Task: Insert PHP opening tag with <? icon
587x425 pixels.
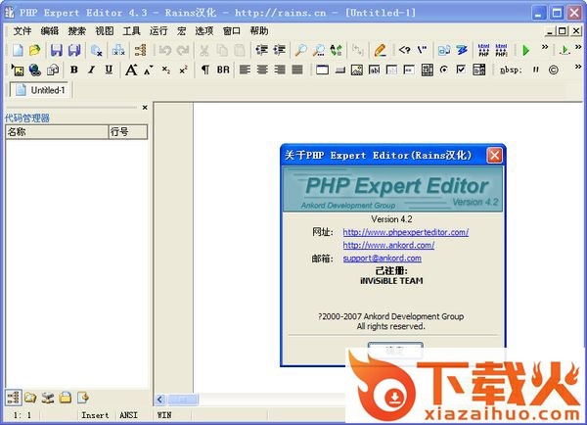Action: click(404, 50)
